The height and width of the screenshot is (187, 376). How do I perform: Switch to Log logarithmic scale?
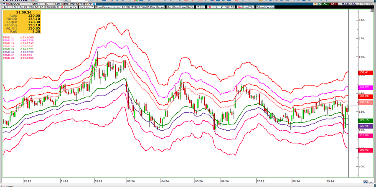click(x=246, y=7)
